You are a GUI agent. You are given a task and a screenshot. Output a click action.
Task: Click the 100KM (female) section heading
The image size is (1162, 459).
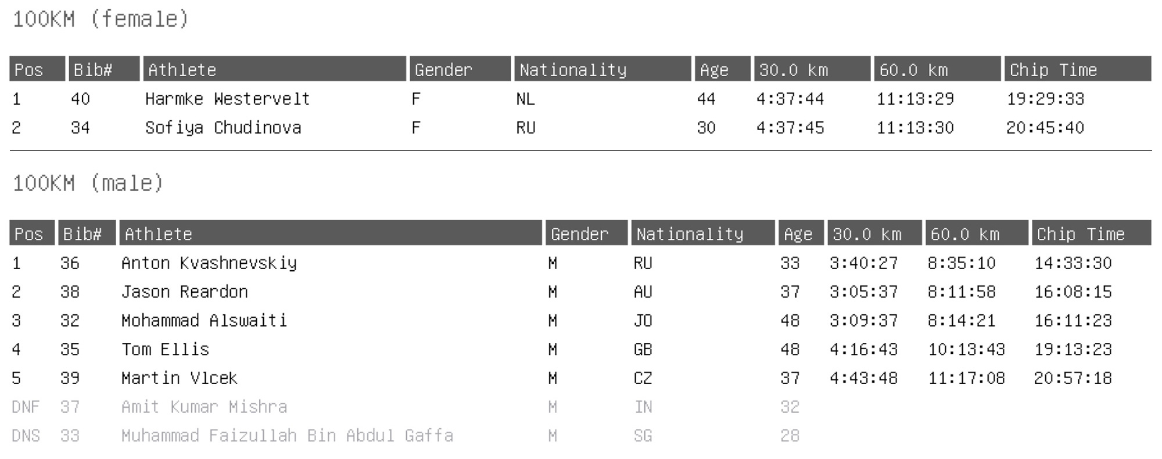pyautogui.click(x=101, y=19)
